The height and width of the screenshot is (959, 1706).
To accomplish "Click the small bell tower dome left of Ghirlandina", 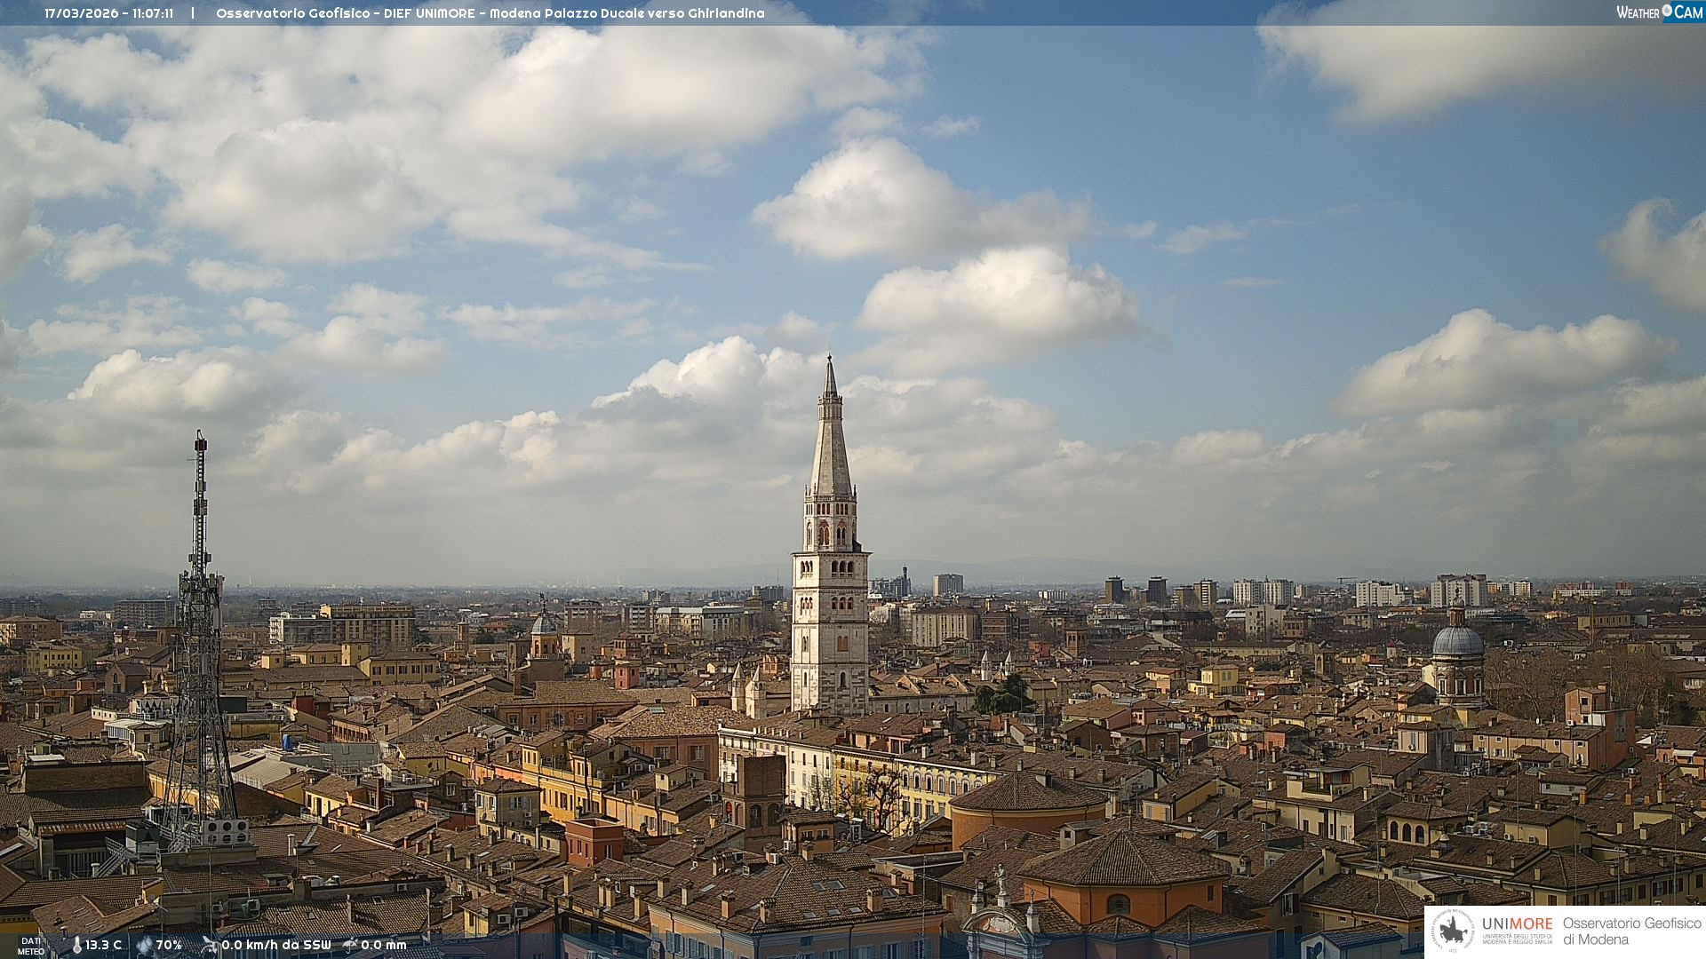I will click(544, 623).
